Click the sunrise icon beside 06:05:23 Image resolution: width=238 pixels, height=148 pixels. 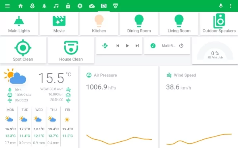click(x=10, y=100)
